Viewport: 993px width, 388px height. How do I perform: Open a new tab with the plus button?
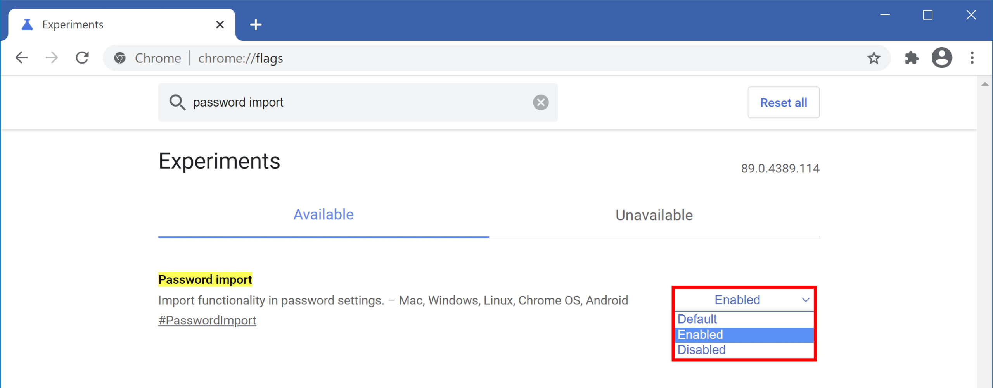[256, 24]
